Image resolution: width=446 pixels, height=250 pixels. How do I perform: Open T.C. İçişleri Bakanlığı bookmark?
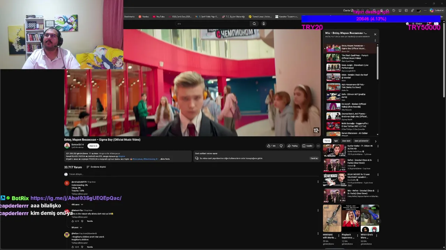point(233,17)
